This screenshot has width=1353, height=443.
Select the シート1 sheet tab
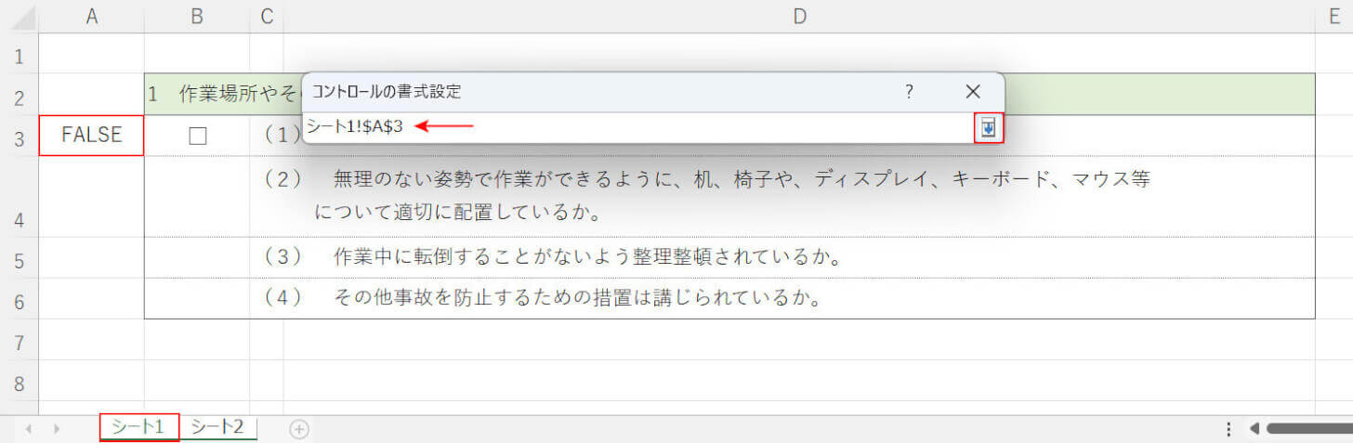(x=138, y=427)
